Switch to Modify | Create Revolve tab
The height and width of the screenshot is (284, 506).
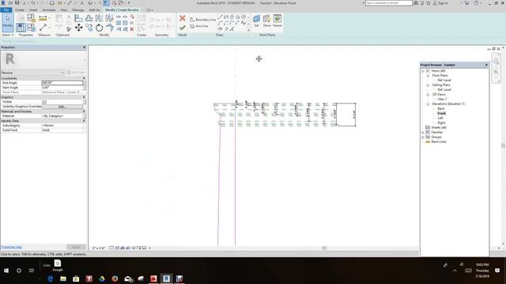122,10
